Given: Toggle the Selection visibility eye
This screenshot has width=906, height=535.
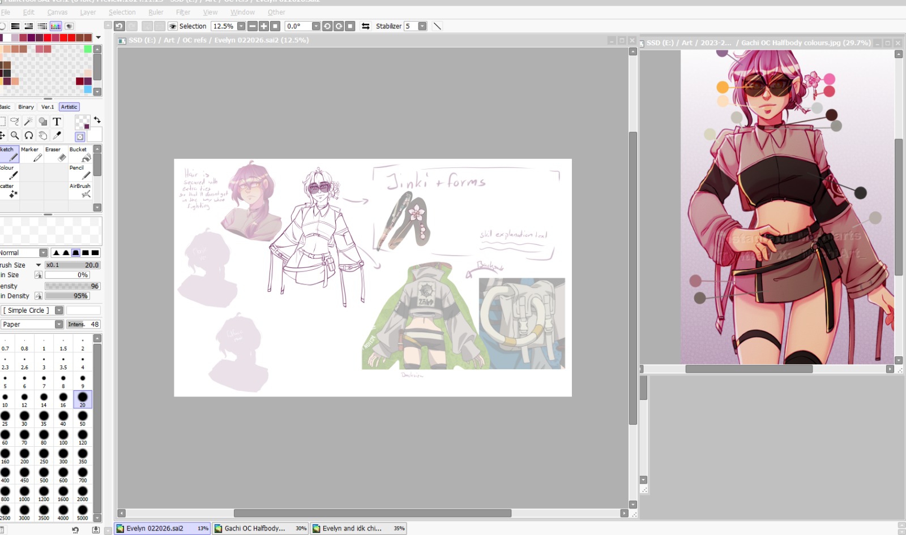Looking at the screenshot, I should 173,26.
